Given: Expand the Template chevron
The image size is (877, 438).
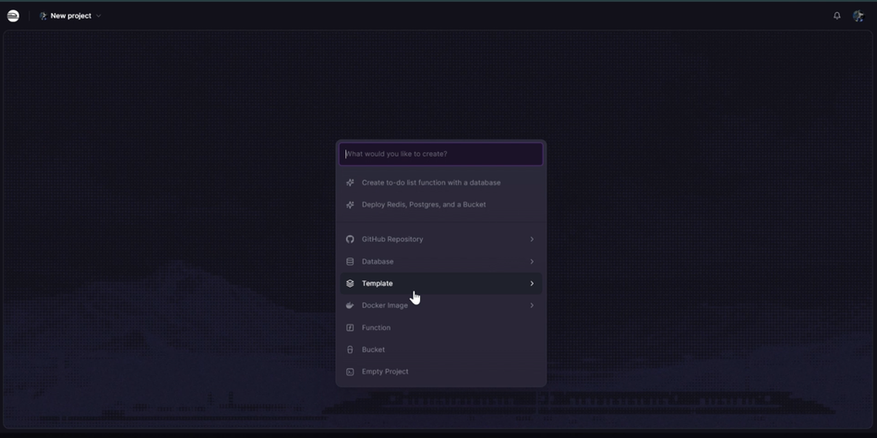Looking at the screenshot, I should 532,283.
